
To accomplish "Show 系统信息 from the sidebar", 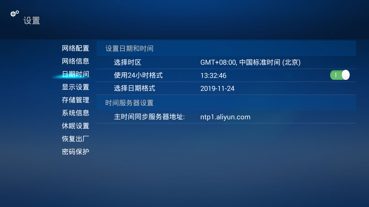I will coord(76,113).
